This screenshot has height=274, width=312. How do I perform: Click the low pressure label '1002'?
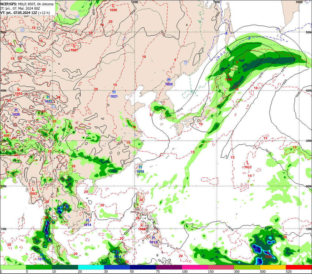click(x=18, y=94)
